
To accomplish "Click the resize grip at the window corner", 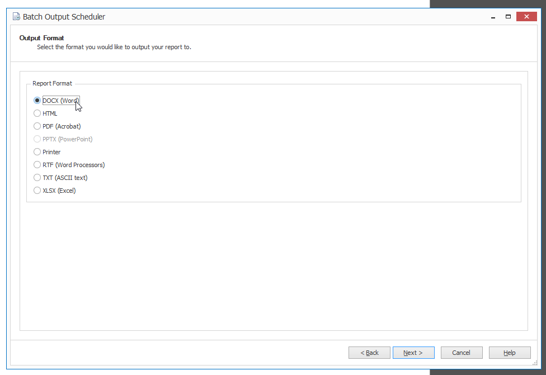I will click(x=535, y=363).
